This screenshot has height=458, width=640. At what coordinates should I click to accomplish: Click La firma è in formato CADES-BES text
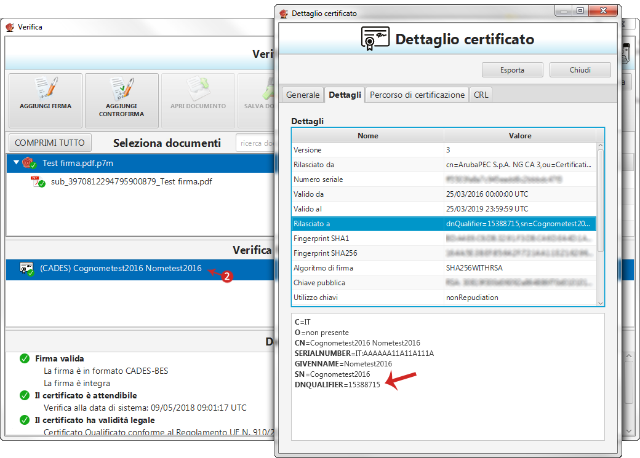pos(106,371)
